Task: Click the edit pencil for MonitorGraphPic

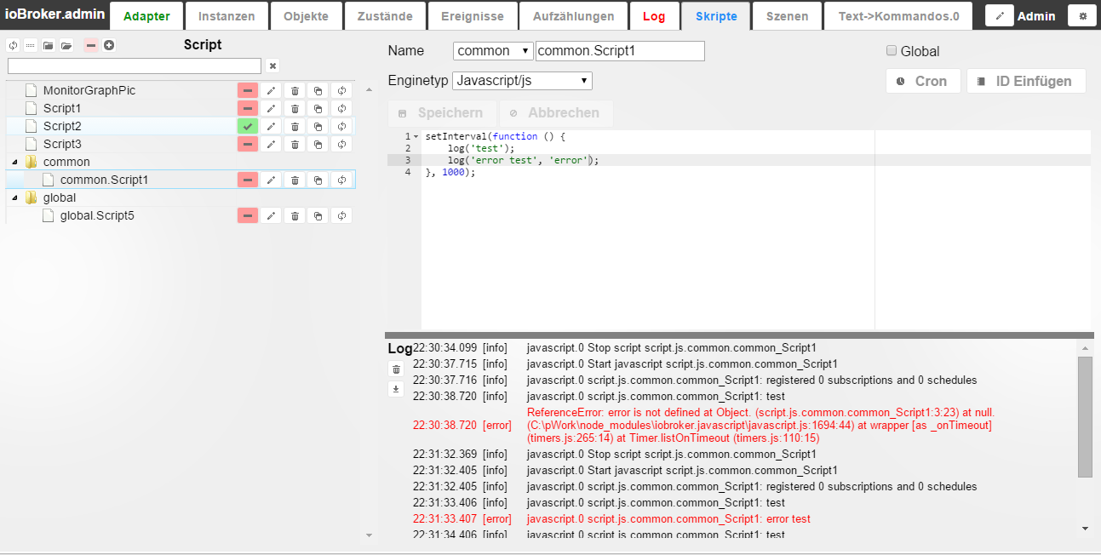Action: point(271,90)
